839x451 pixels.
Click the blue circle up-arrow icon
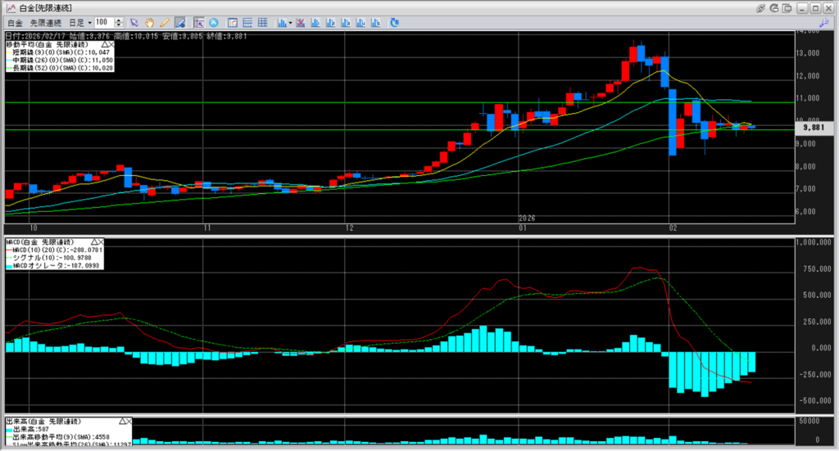[214, 22]
